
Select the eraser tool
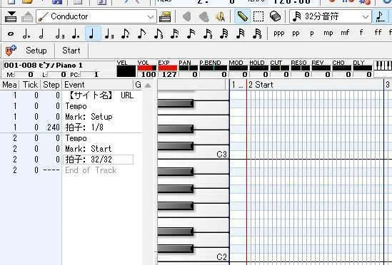pos(275,16)
